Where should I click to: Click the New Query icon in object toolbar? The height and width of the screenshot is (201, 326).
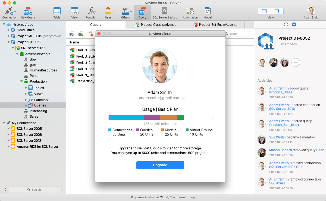(81, 34)
